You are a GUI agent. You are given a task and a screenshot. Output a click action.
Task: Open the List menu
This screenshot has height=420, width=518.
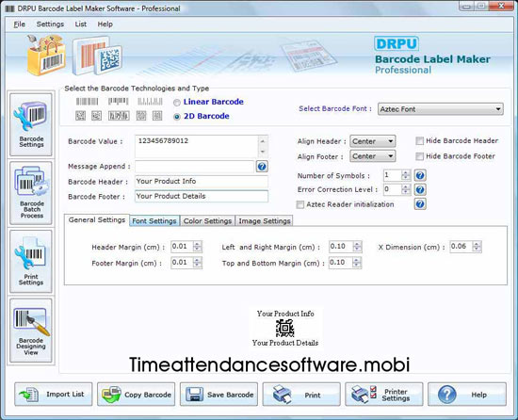(81, 24)
